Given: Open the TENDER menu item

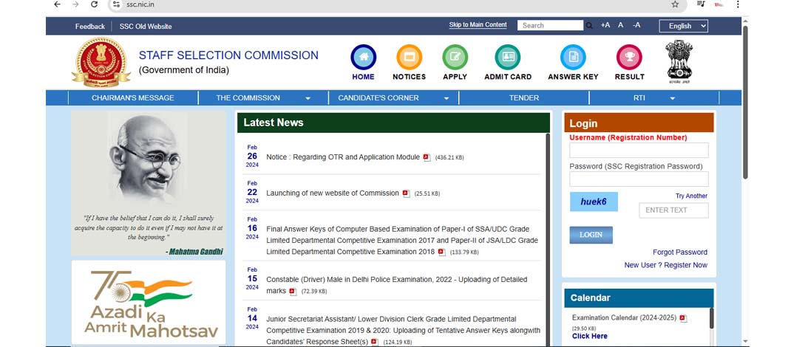Looking at the screenshot, I should tap(524, 97).
